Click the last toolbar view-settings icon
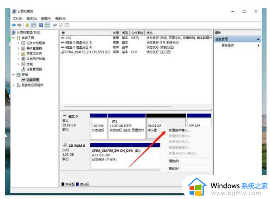This screenshot has height=199, width=270. (67, 25)
